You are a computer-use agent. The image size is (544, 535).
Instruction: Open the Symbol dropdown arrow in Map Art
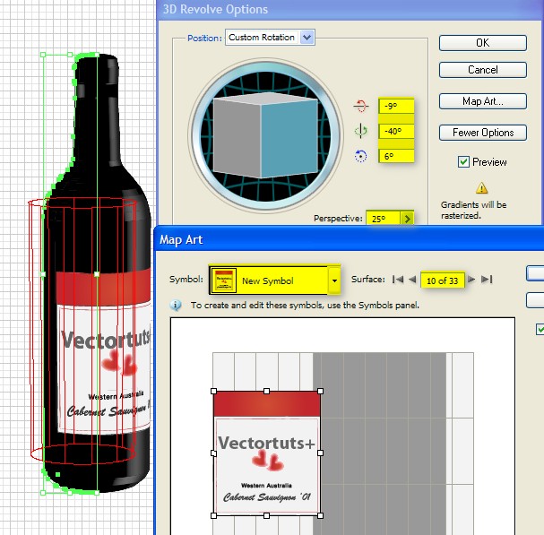click(x=334, y=280)
